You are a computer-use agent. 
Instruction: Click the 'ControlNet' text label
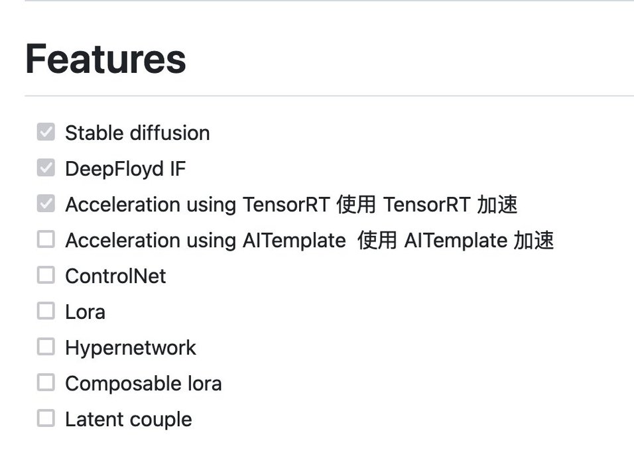tap(115, 276)
